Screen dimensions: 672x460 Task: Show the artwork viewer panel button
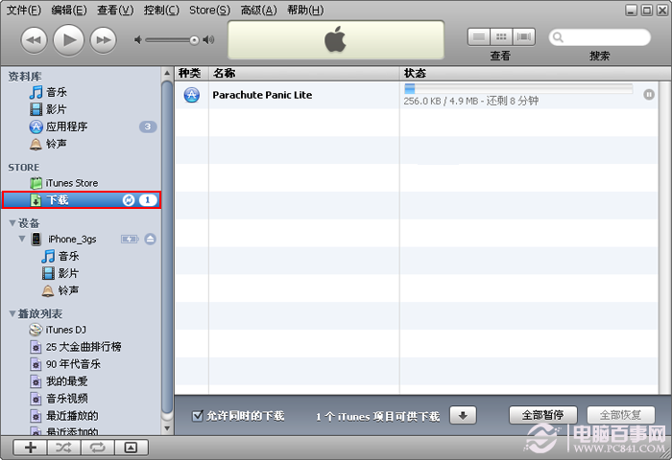click(132, 448)
